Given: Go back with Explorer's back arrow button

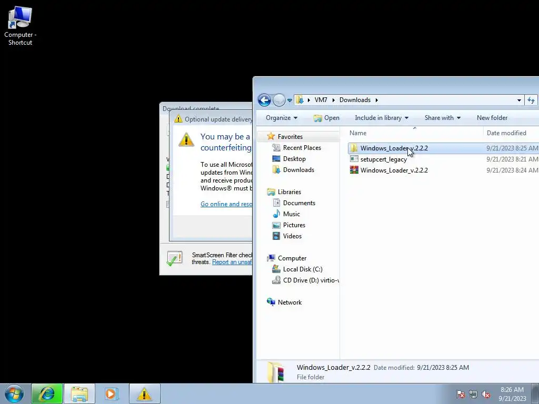Looking at the screenshot, I should pos(264,100).
